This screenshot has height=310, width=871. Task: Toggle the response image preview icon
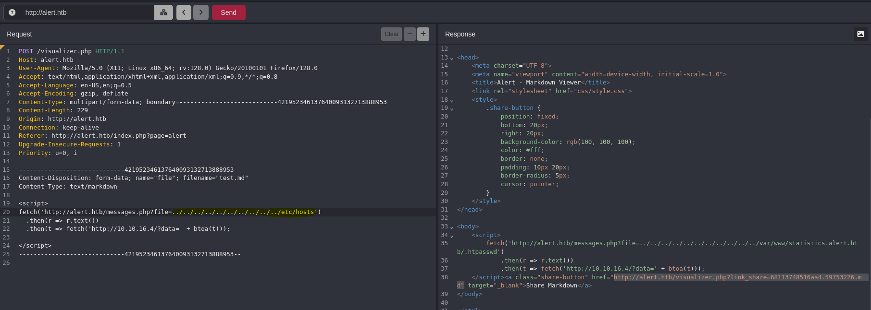coord(860,34)
